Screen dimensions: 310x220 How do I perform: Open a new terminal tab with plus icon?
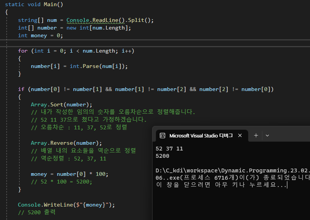[x=256, y=136]
